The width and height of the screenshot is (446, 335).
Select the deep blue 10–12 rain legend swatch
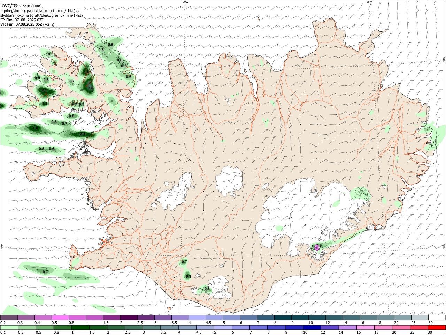312,327
